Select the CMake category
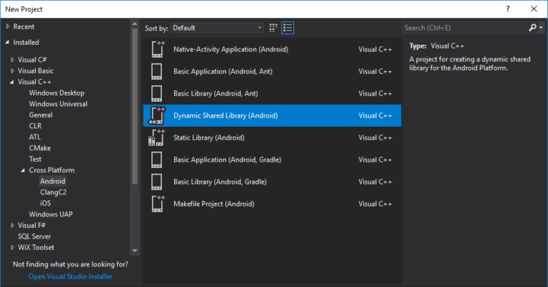The width and height of the screenshot is (548, 287). click(40, 148)
